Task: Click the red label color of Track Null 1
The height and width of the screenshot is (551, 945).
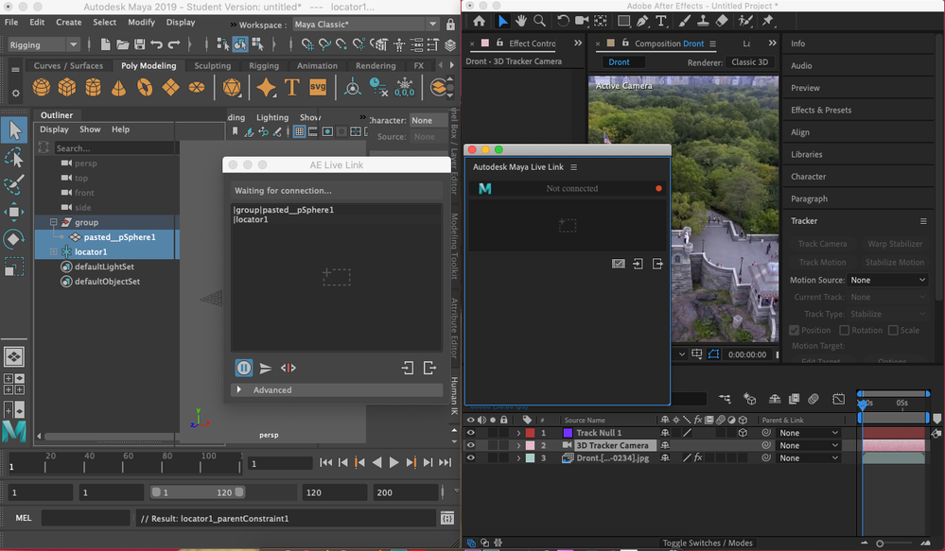Action: [531, 432]
